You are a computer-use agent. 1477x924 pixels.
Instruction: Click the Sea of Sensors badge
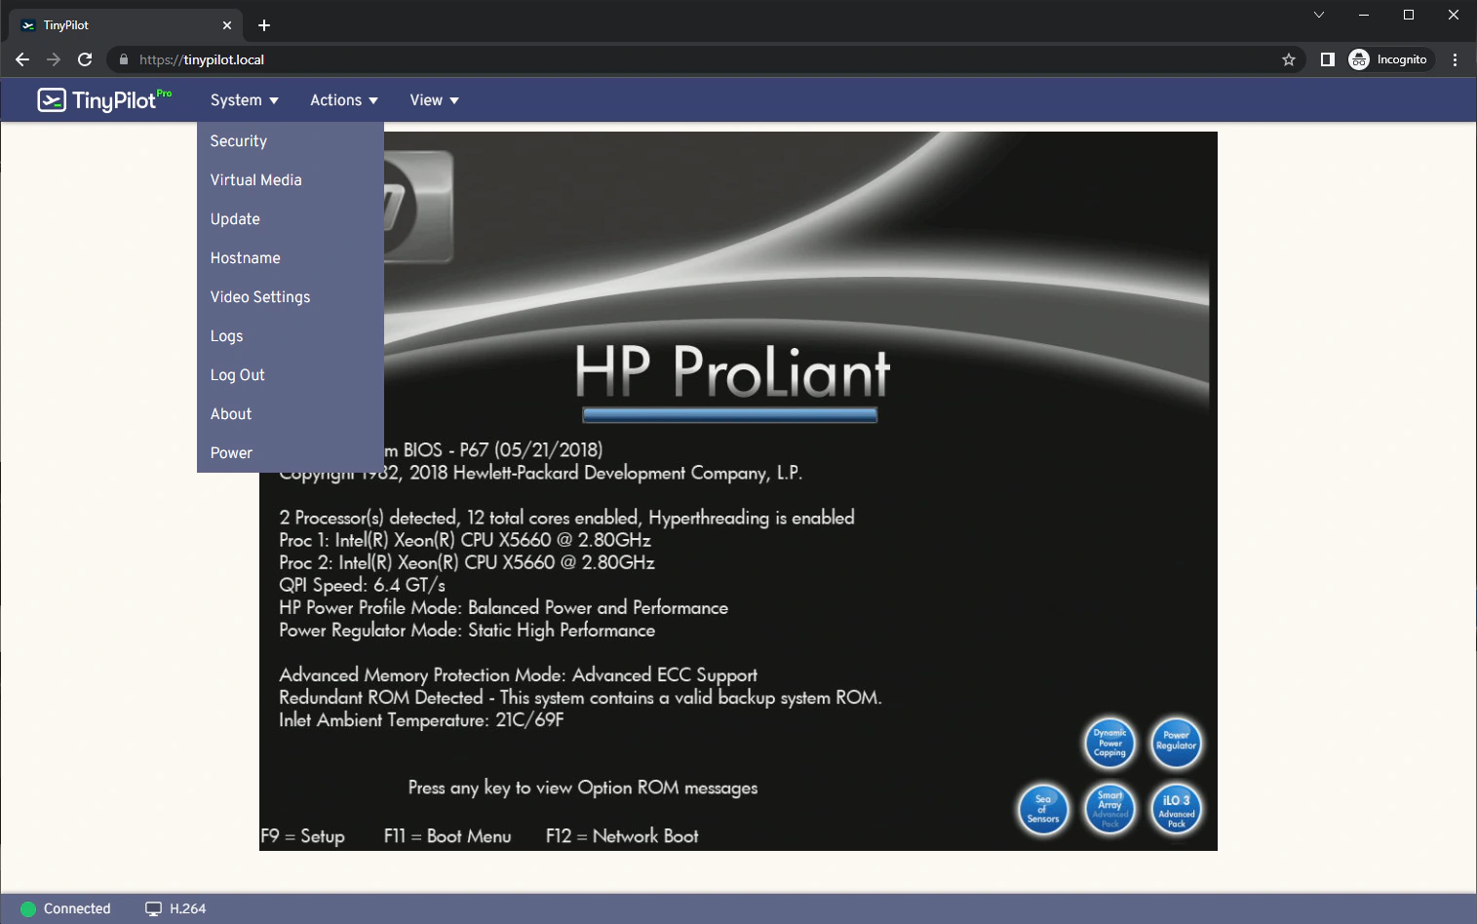coord(1043,809)
